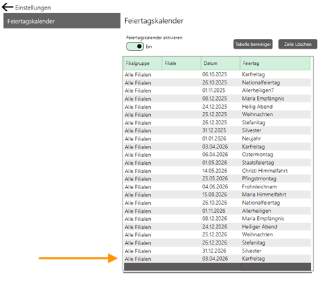Turn off the Feiertagskalender aktivieren switch
324x281 pixels.
tap(135, 47)
